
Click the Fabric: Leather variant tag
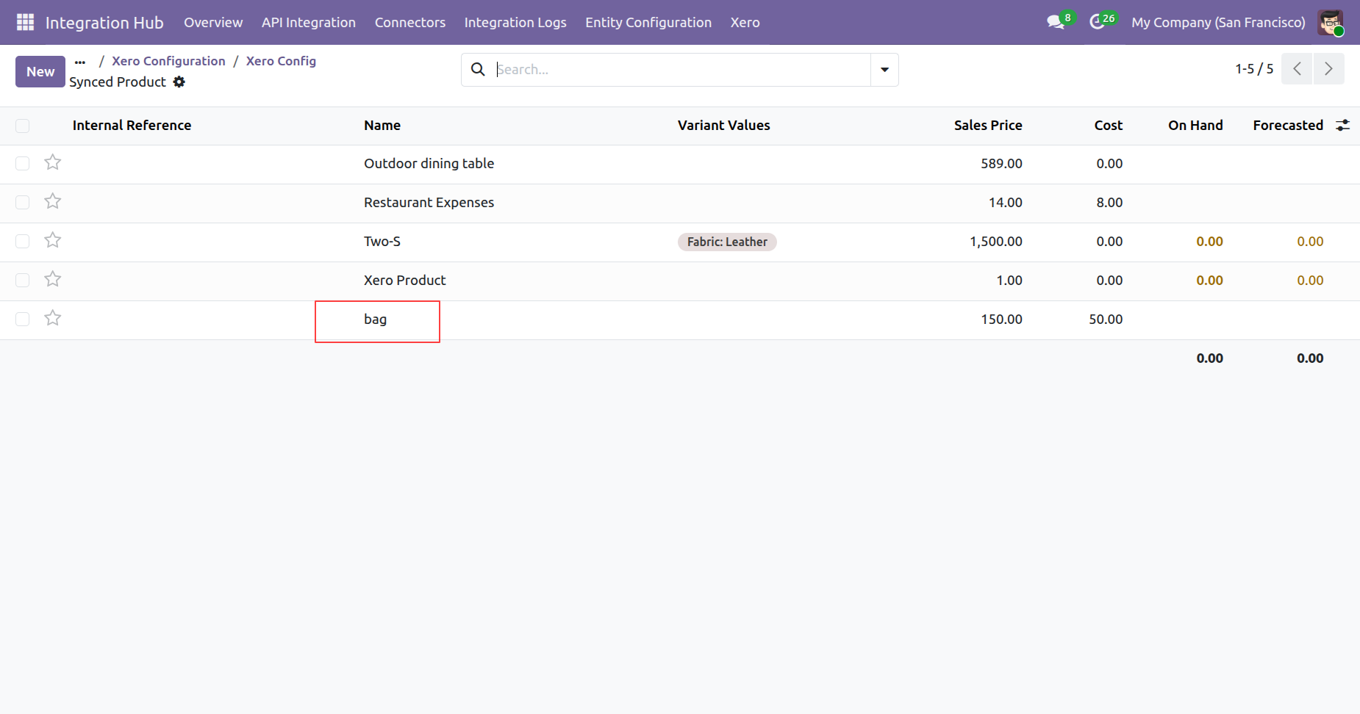(727, 242)
